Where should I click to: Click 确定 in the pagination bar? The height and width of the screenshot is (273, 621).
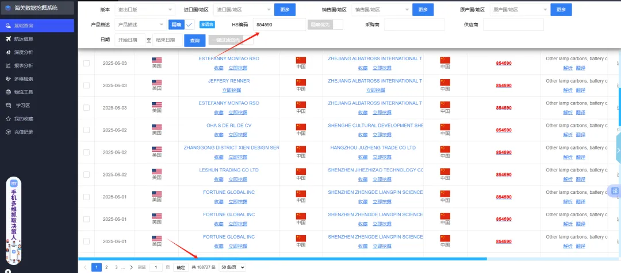pos(181,267)
